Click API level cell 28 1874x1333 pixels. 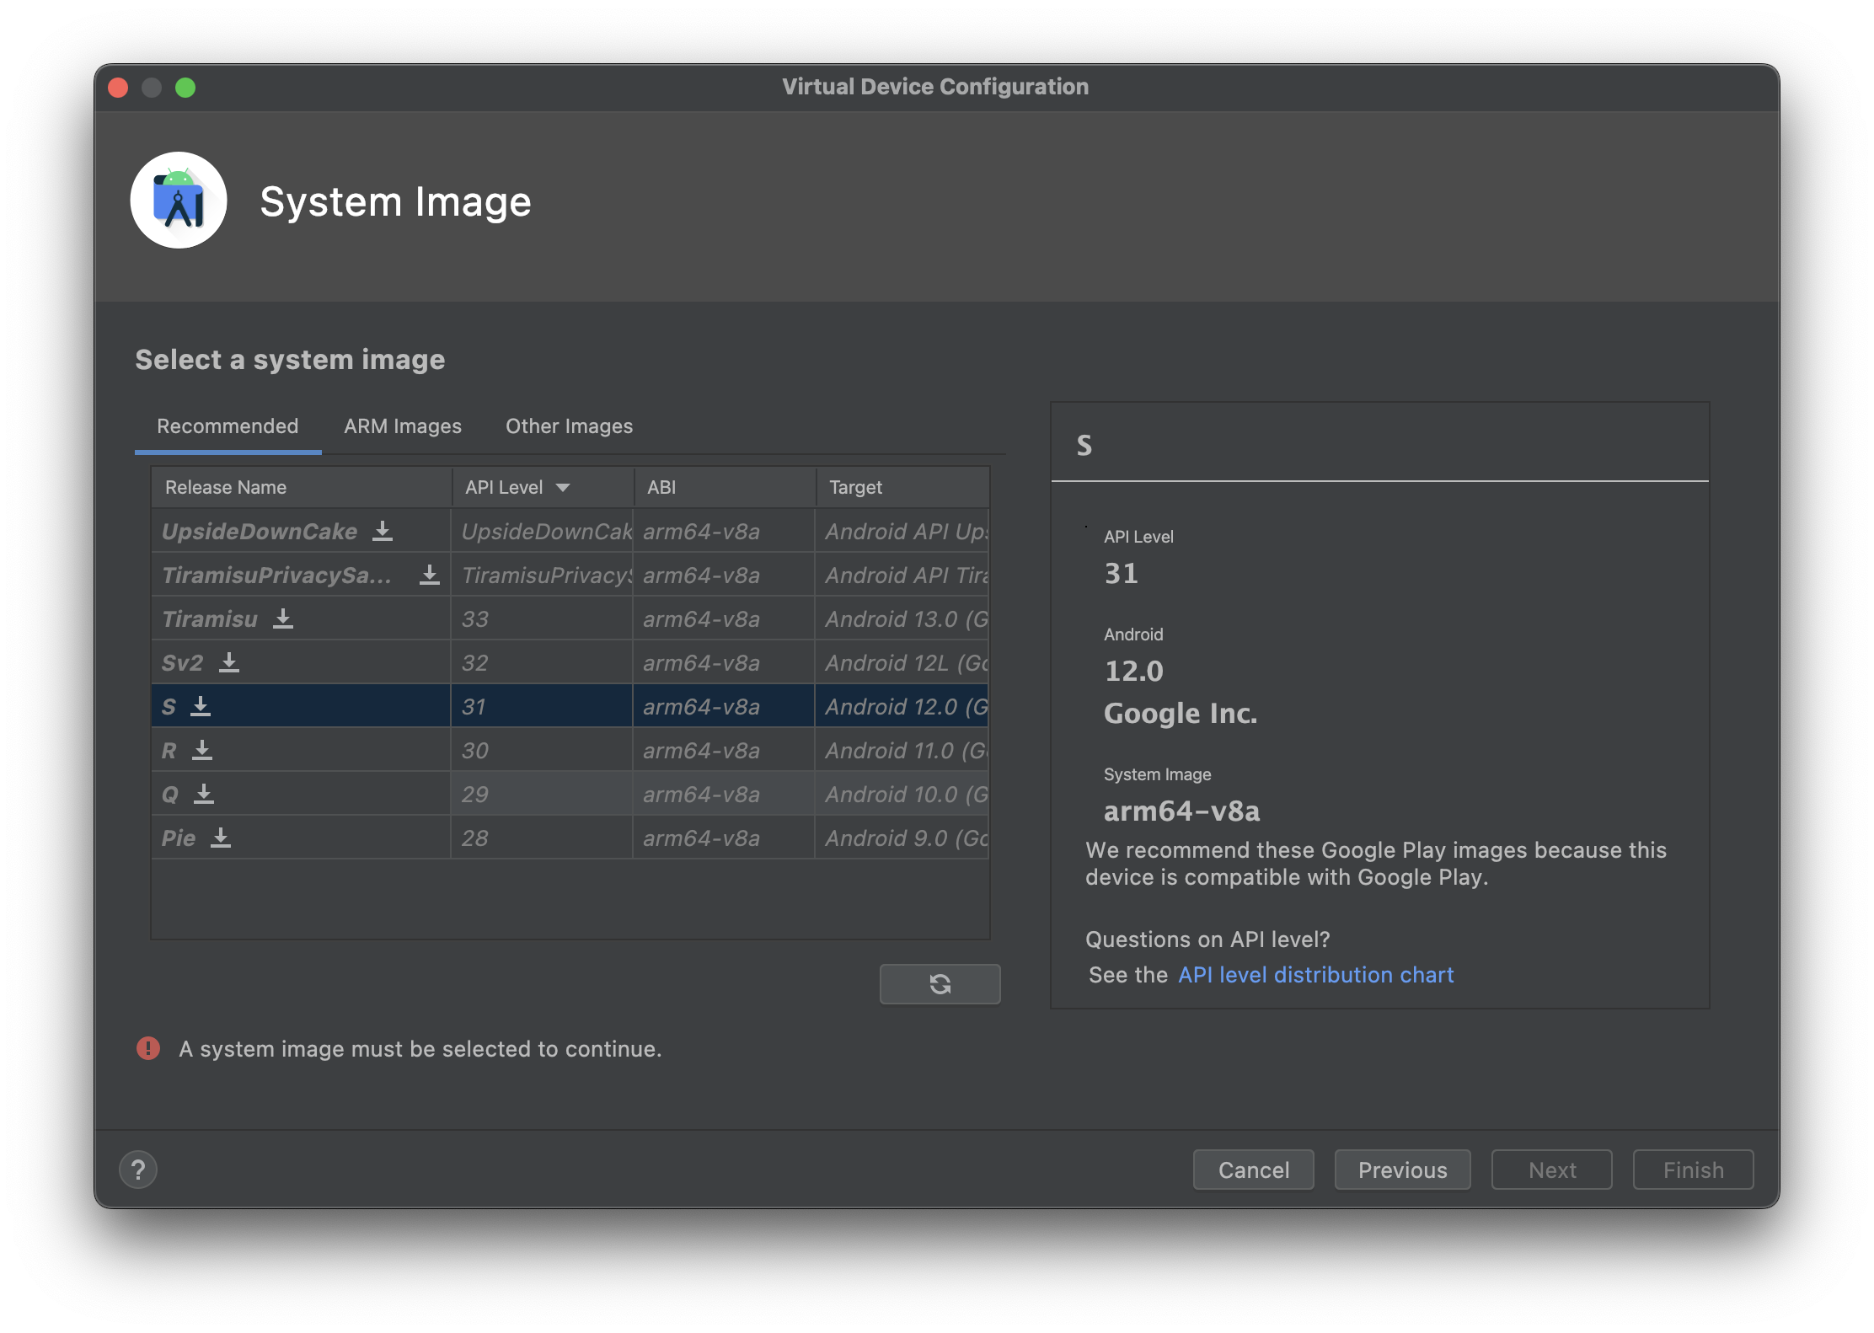tap(542, 838)
